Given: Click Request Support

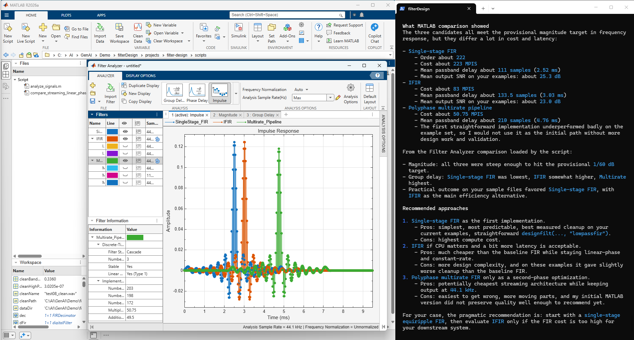Looking at the screenshot, I should click(344, 25).
